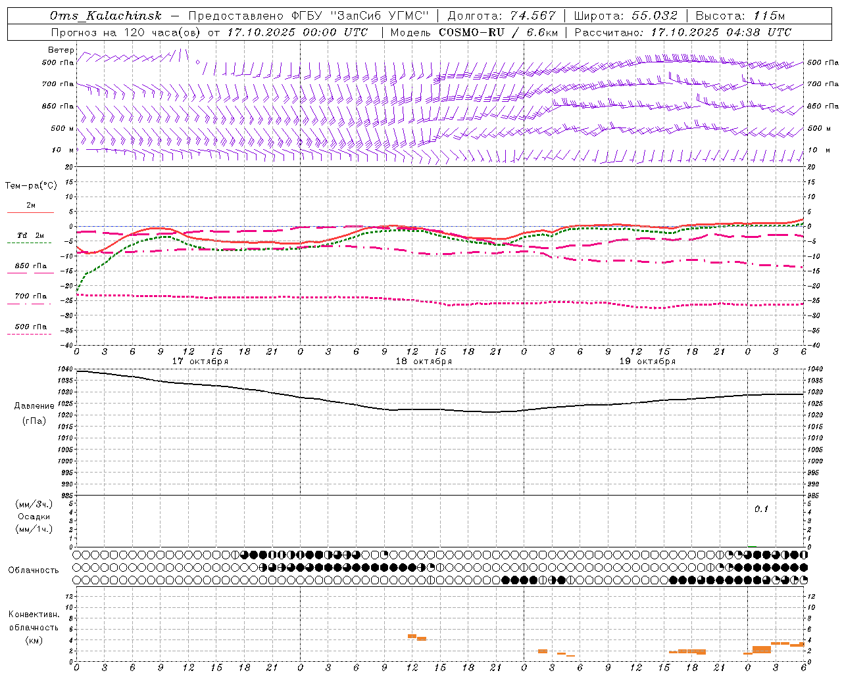842x673 pixels.
Task: Click the '700 гПа' temperature legend entry
Action: [x=30, y=296]
